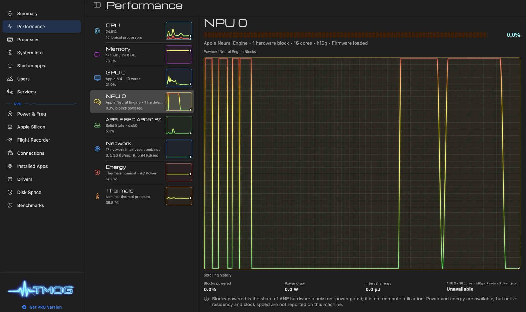526x312 pixels.
Task: Click the Memory module icon
Action: [x=97, y=54]
